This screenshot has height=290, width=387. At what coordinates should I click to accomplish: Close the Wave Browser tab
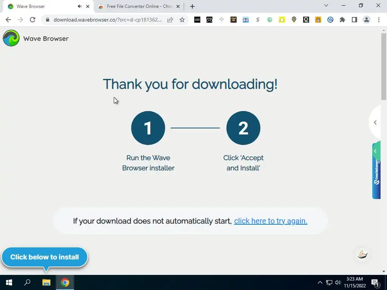point(88,6)
